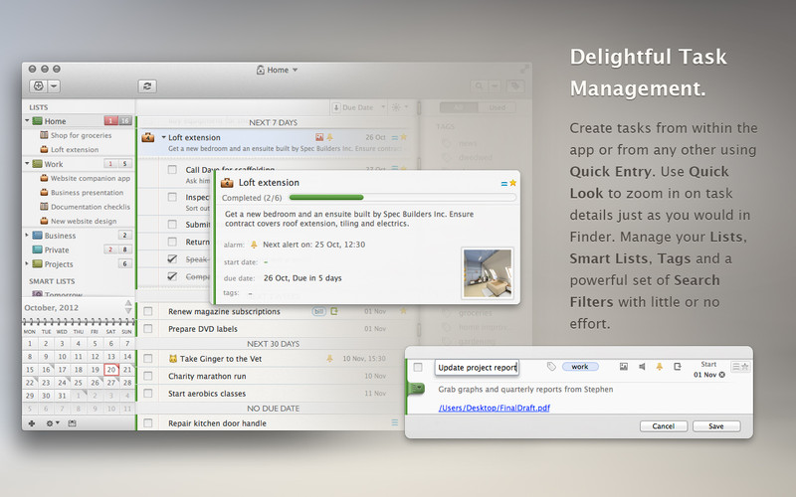Screen dimensions: 796x497
Task: Clear the 01 Nov start date
Action: (722, 375)
